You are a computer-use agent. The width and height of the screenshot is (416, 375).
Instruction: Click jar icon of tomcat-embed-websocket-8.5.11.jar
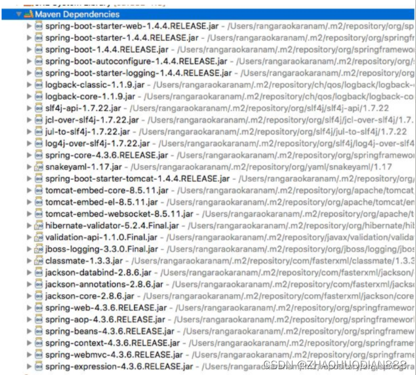(x=39, y=214)
